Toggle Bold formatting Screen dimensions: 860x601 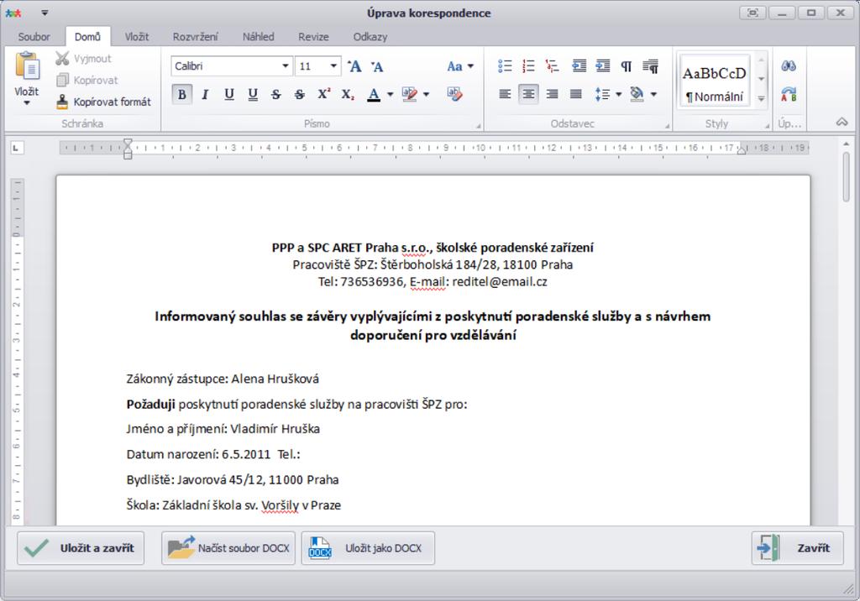coord(182,94)
